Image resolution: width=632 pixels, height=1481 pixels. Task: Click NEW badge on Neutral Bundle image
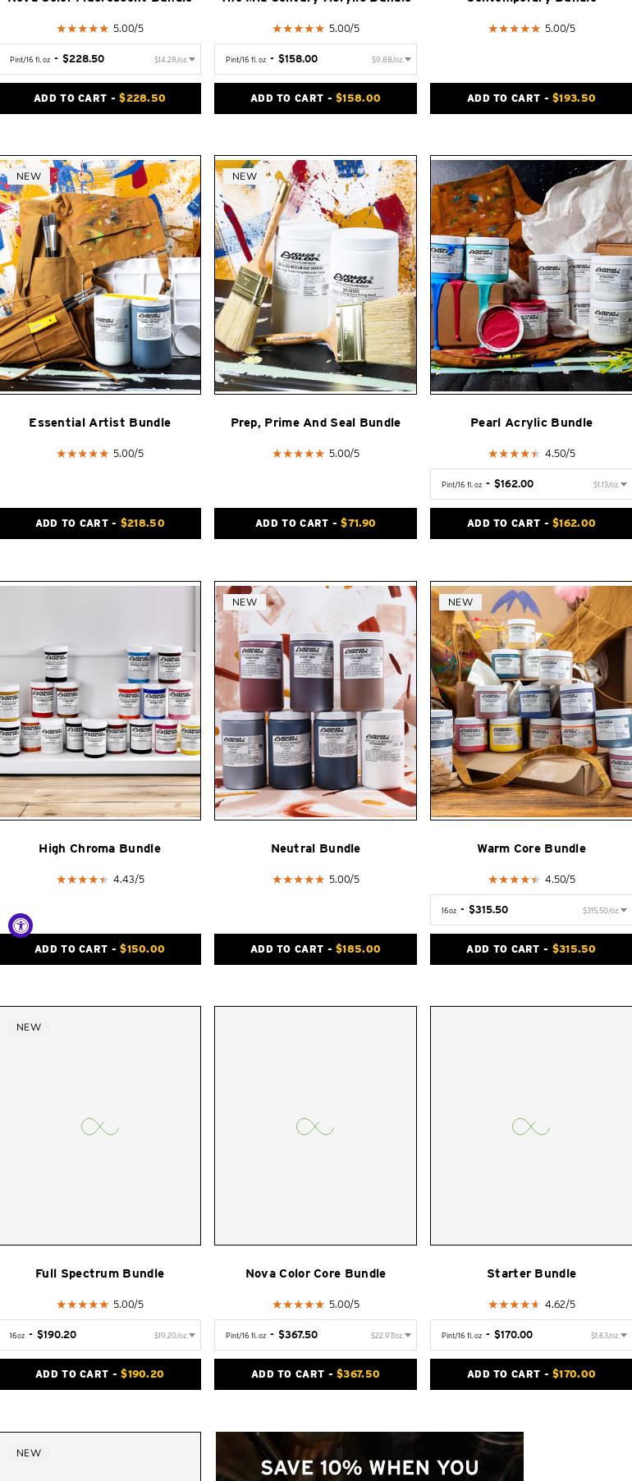coord(245,602)
